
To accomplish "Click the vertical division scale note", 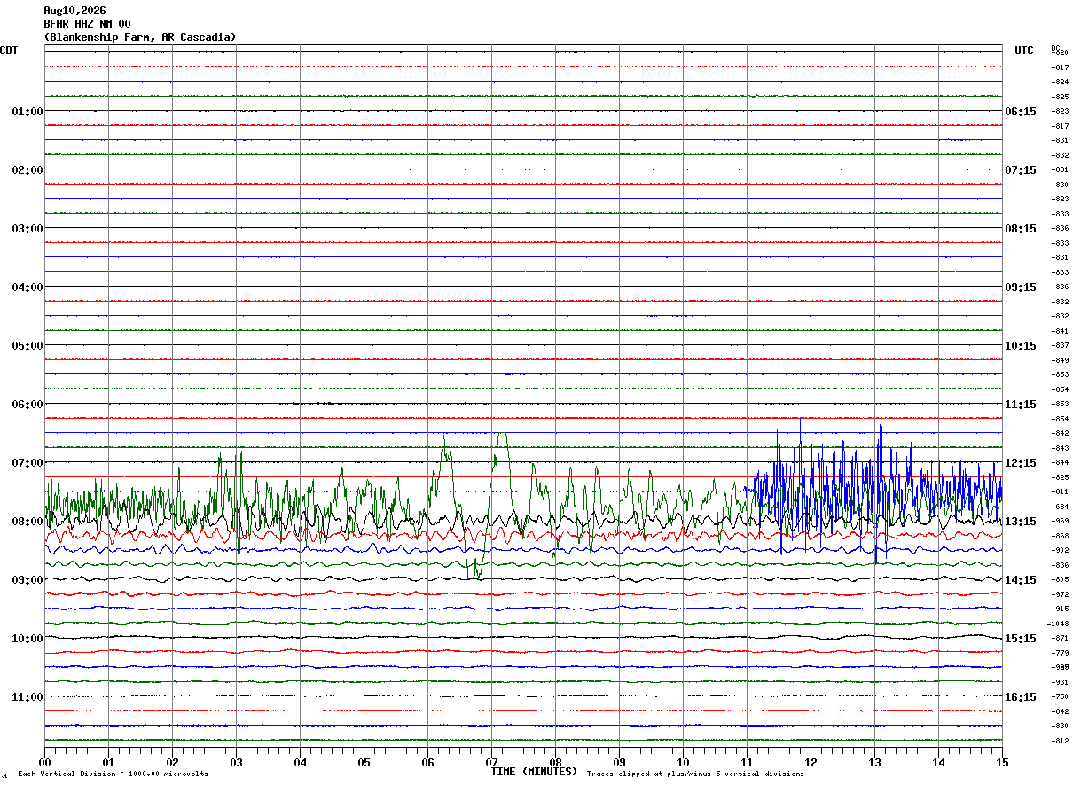I will [113, 774].
